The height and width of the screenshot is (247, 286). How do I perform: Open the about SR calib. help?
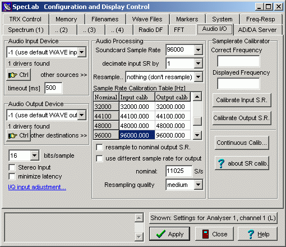(242, 163)
